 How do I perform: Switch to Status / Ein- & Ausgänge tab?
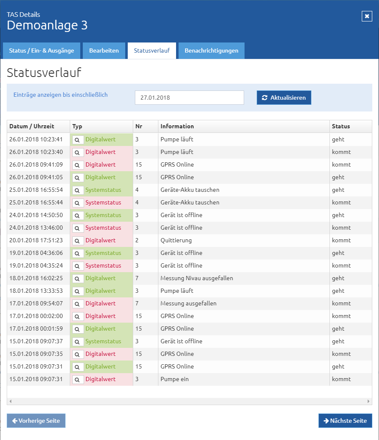tap(42, 51)
